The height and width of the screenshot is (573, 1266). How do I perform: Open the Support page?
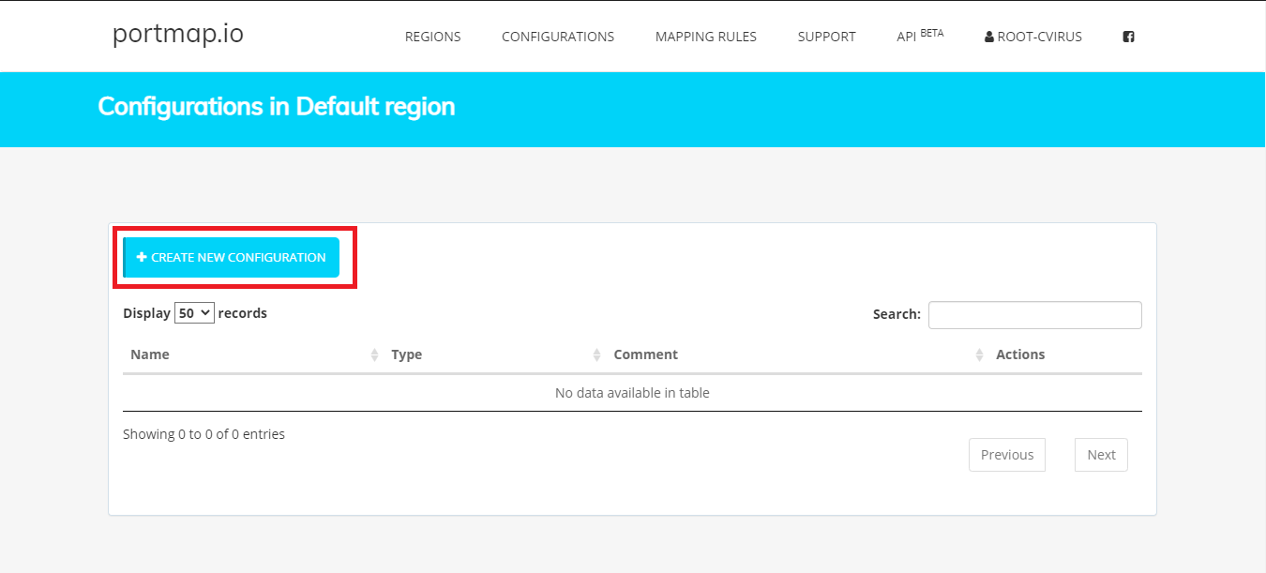pyautogui.click(x=826, y=37)
